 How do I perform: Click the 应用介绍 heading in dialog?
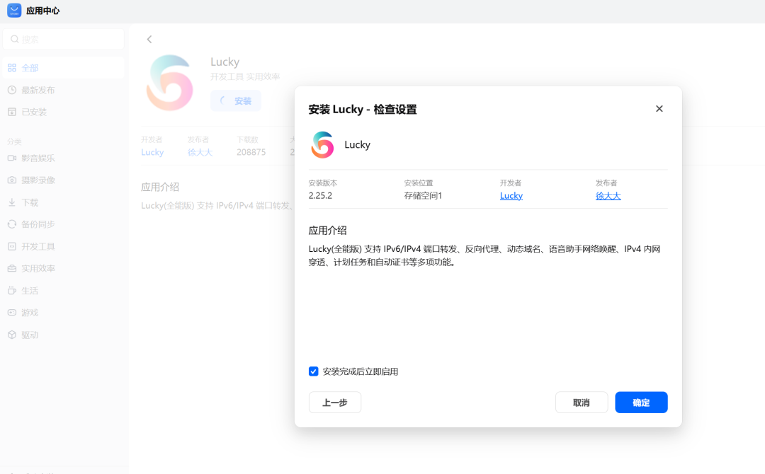point(328,231)
